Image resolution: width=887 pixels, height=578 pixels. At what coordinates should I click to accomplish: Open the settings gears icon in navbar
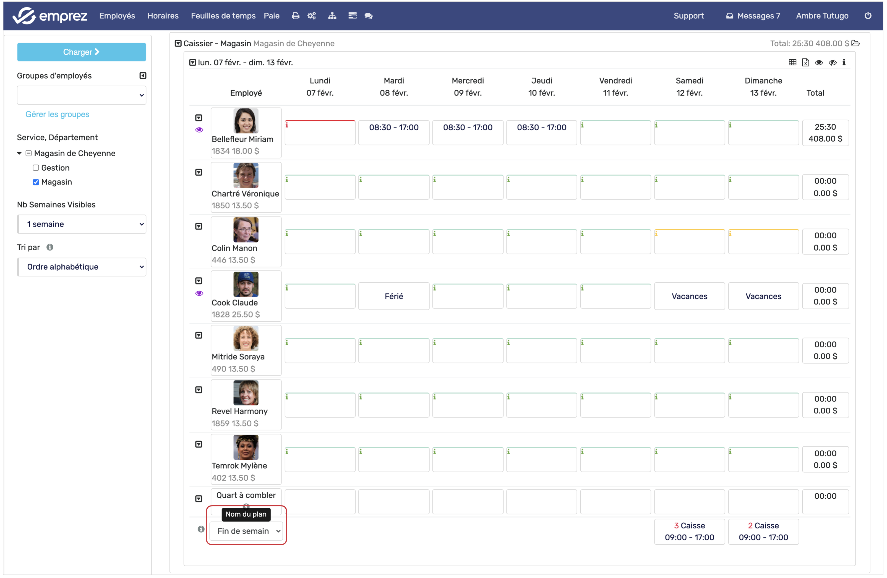click(x=312, y=16)
